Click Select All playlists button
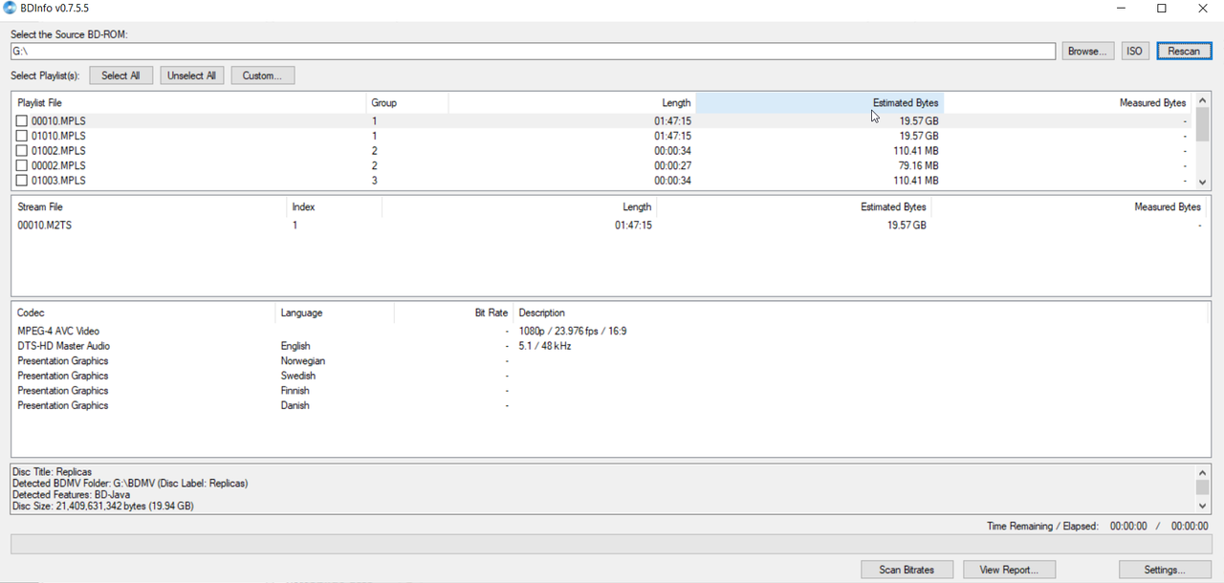Screen dimensions: 1224x583 (x=120, y=76)
